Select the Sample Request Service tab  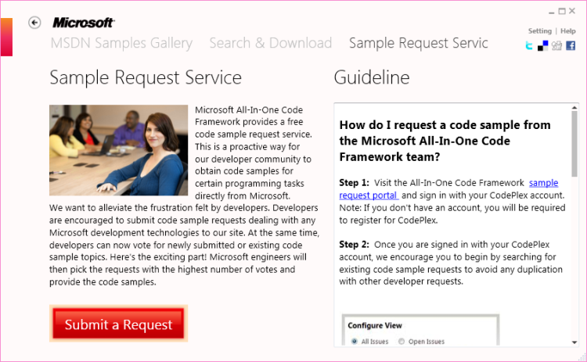click(x=418, y=43)
